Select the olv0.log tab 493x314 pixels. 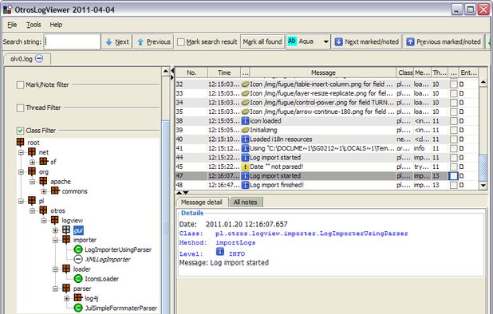pos(26,59)
